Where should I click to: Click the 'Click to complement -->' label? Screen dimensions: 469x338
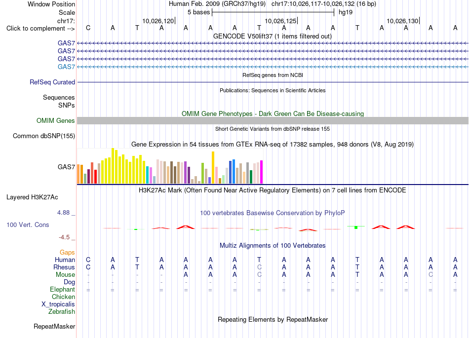tap(40, 29)
